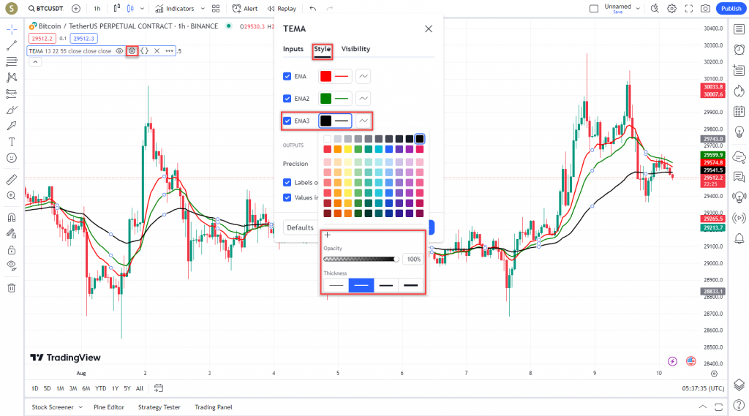Screen dimensions: 749x416
Task: Uncheck the EMA2 plot checkbox
Action: pos(287,99)
